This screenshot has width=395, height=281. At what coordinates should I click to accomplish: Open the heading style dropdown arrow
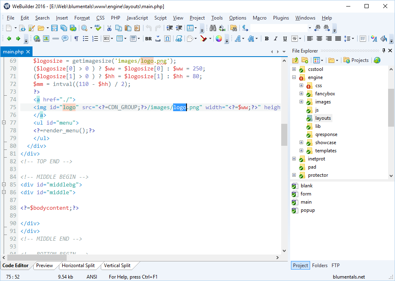pos(113,39)
